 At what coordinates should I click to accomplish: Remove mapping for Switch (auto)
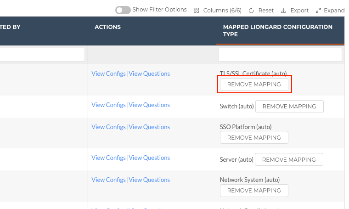tap(289, 107)
